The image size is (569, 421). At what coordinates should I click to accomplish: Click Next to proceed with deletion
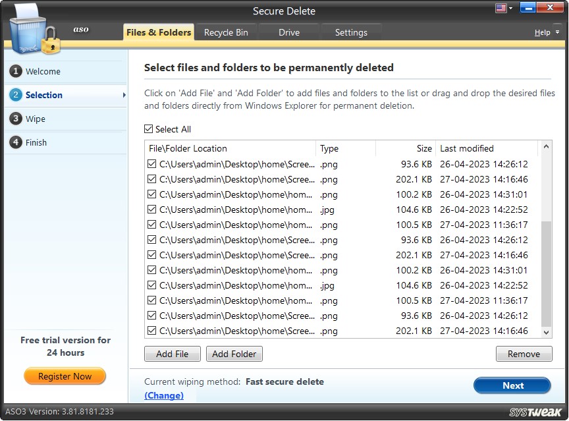click(512, 385)
